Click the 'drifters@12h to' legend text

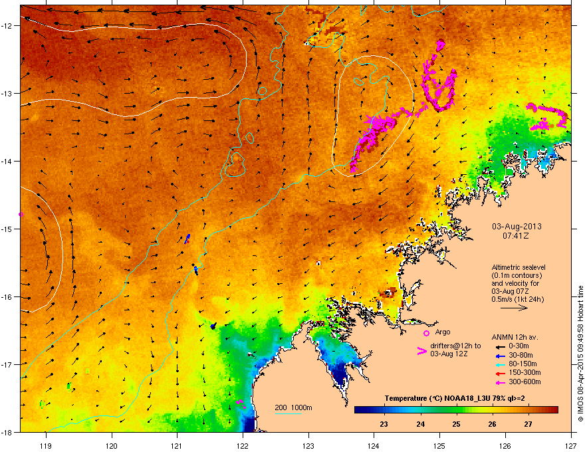tap(455, 346)
